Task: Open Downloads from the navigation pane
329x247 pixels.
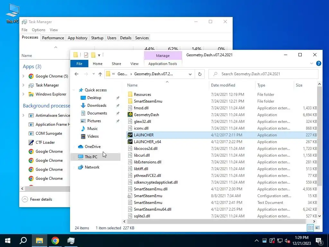Action: click(x=97, y=105)
